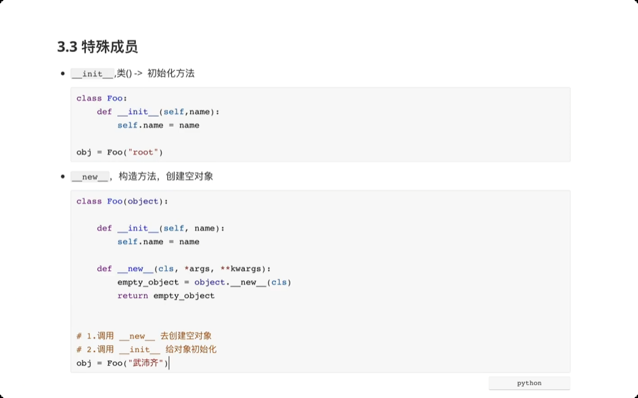638x398 pixels.
Task: Click "self.name = name" in the second code block
Action: click(158, 241)
